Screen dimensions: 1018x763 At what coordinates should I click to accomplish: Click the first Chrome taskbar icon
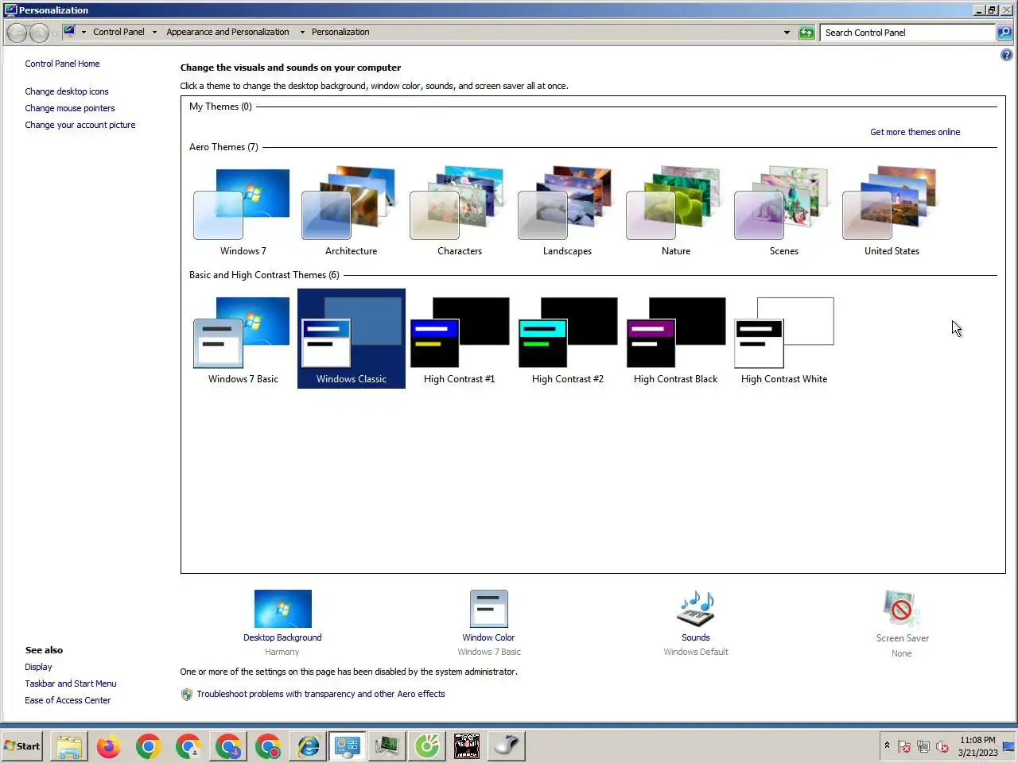pyautogui.click(x=149, y=746)
